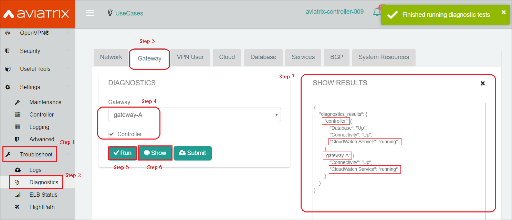Uncheck the Controller checkbox

point(111,134)
